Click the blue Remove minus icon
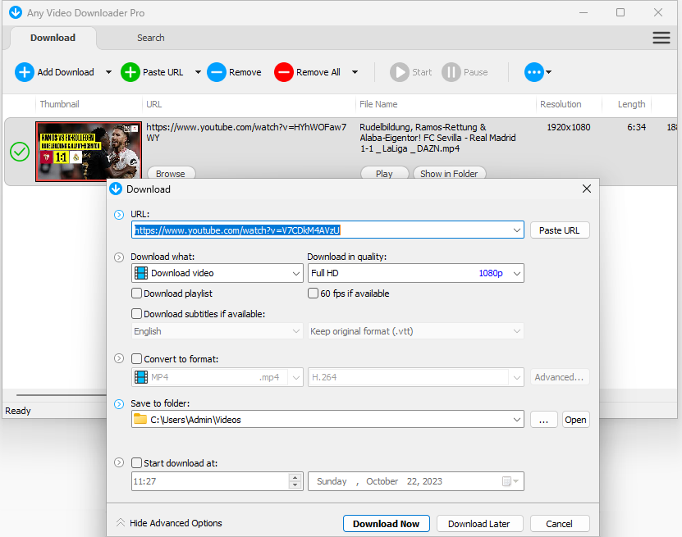The height and width of the screenshot is (537, 682). (216, 72)
